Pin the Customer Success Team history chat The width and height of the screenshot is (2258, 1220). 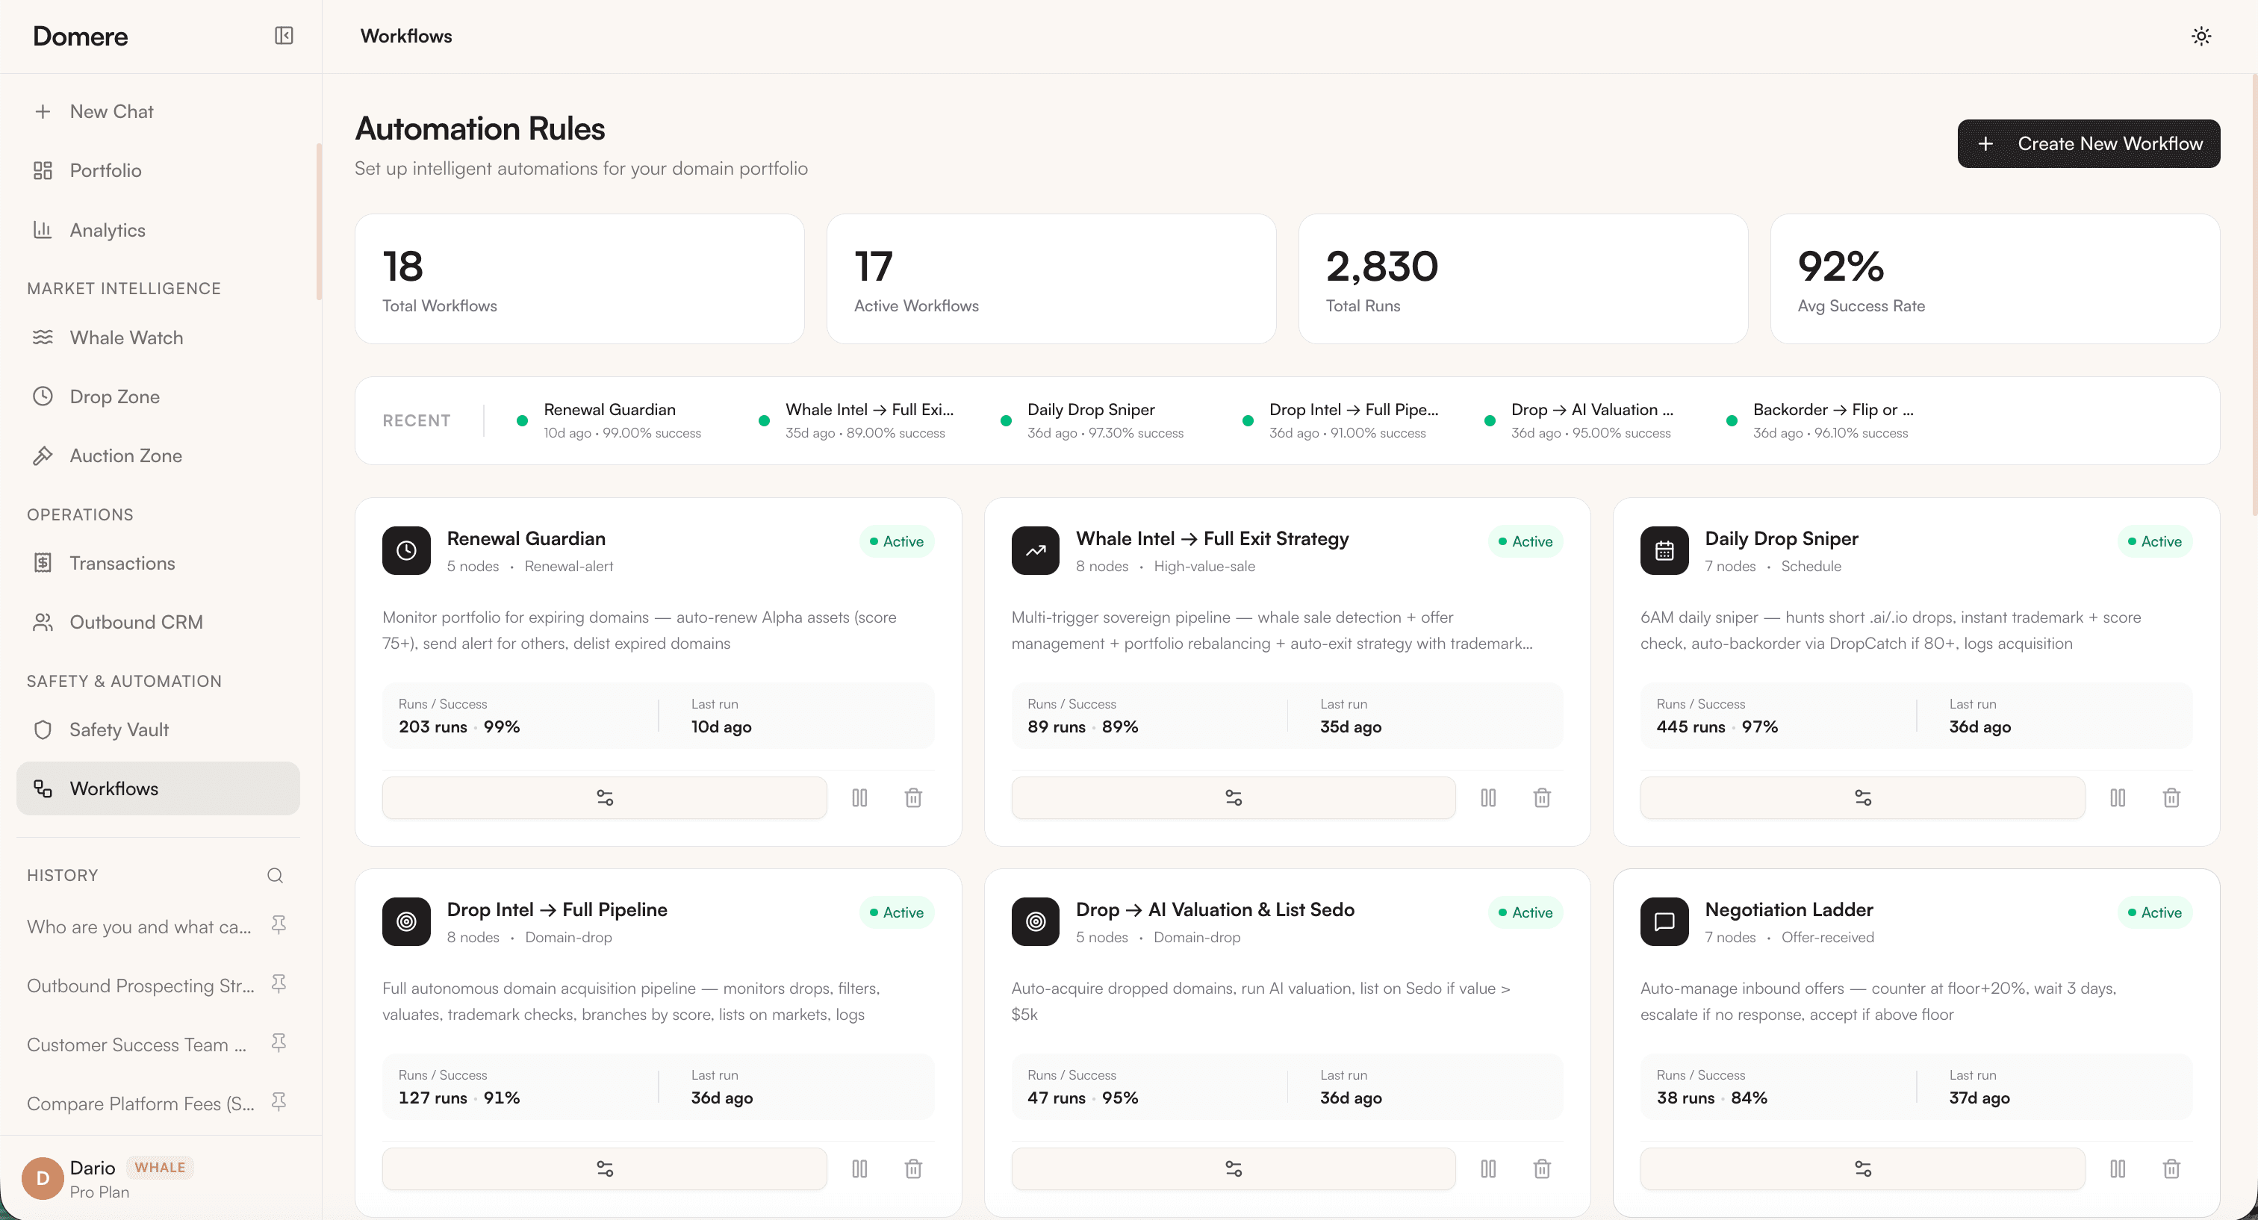tap(279, 1043)
